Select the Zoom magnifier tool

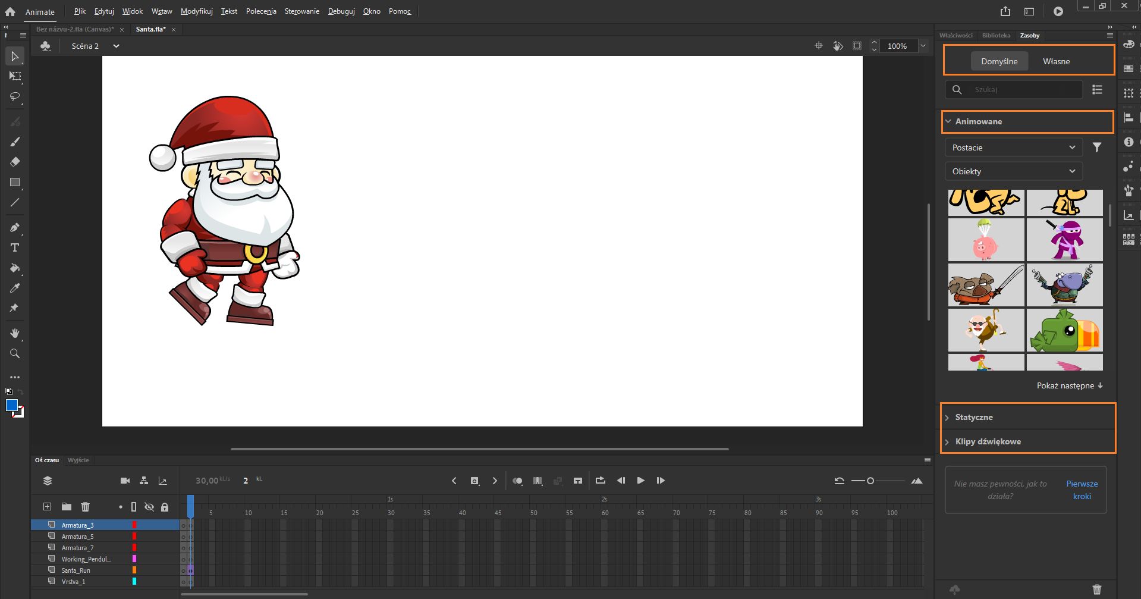tap(15, 353)
